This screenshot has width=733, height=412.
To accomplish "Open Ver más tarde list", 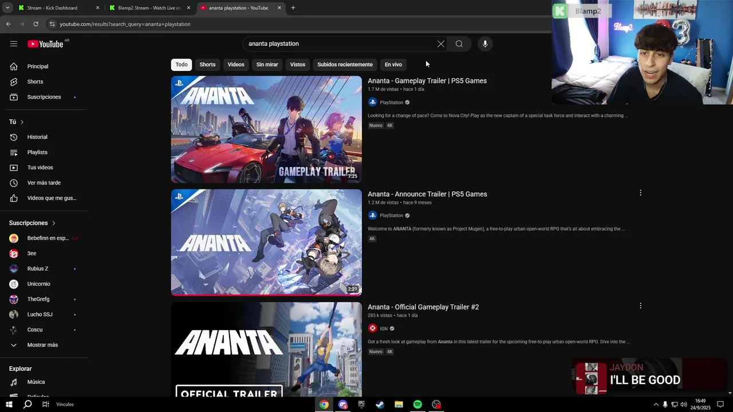I will click(44, 183).
